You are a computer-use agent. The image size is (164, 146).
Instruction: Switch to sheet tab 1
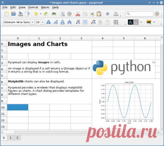[11, 138]
